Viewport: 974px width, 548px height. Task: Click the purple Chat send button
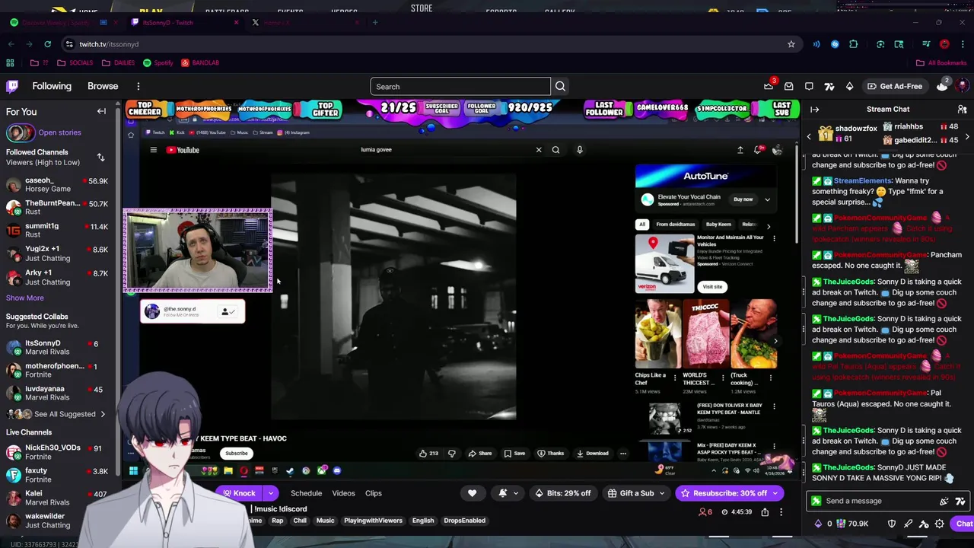click(x=963, y=524)
